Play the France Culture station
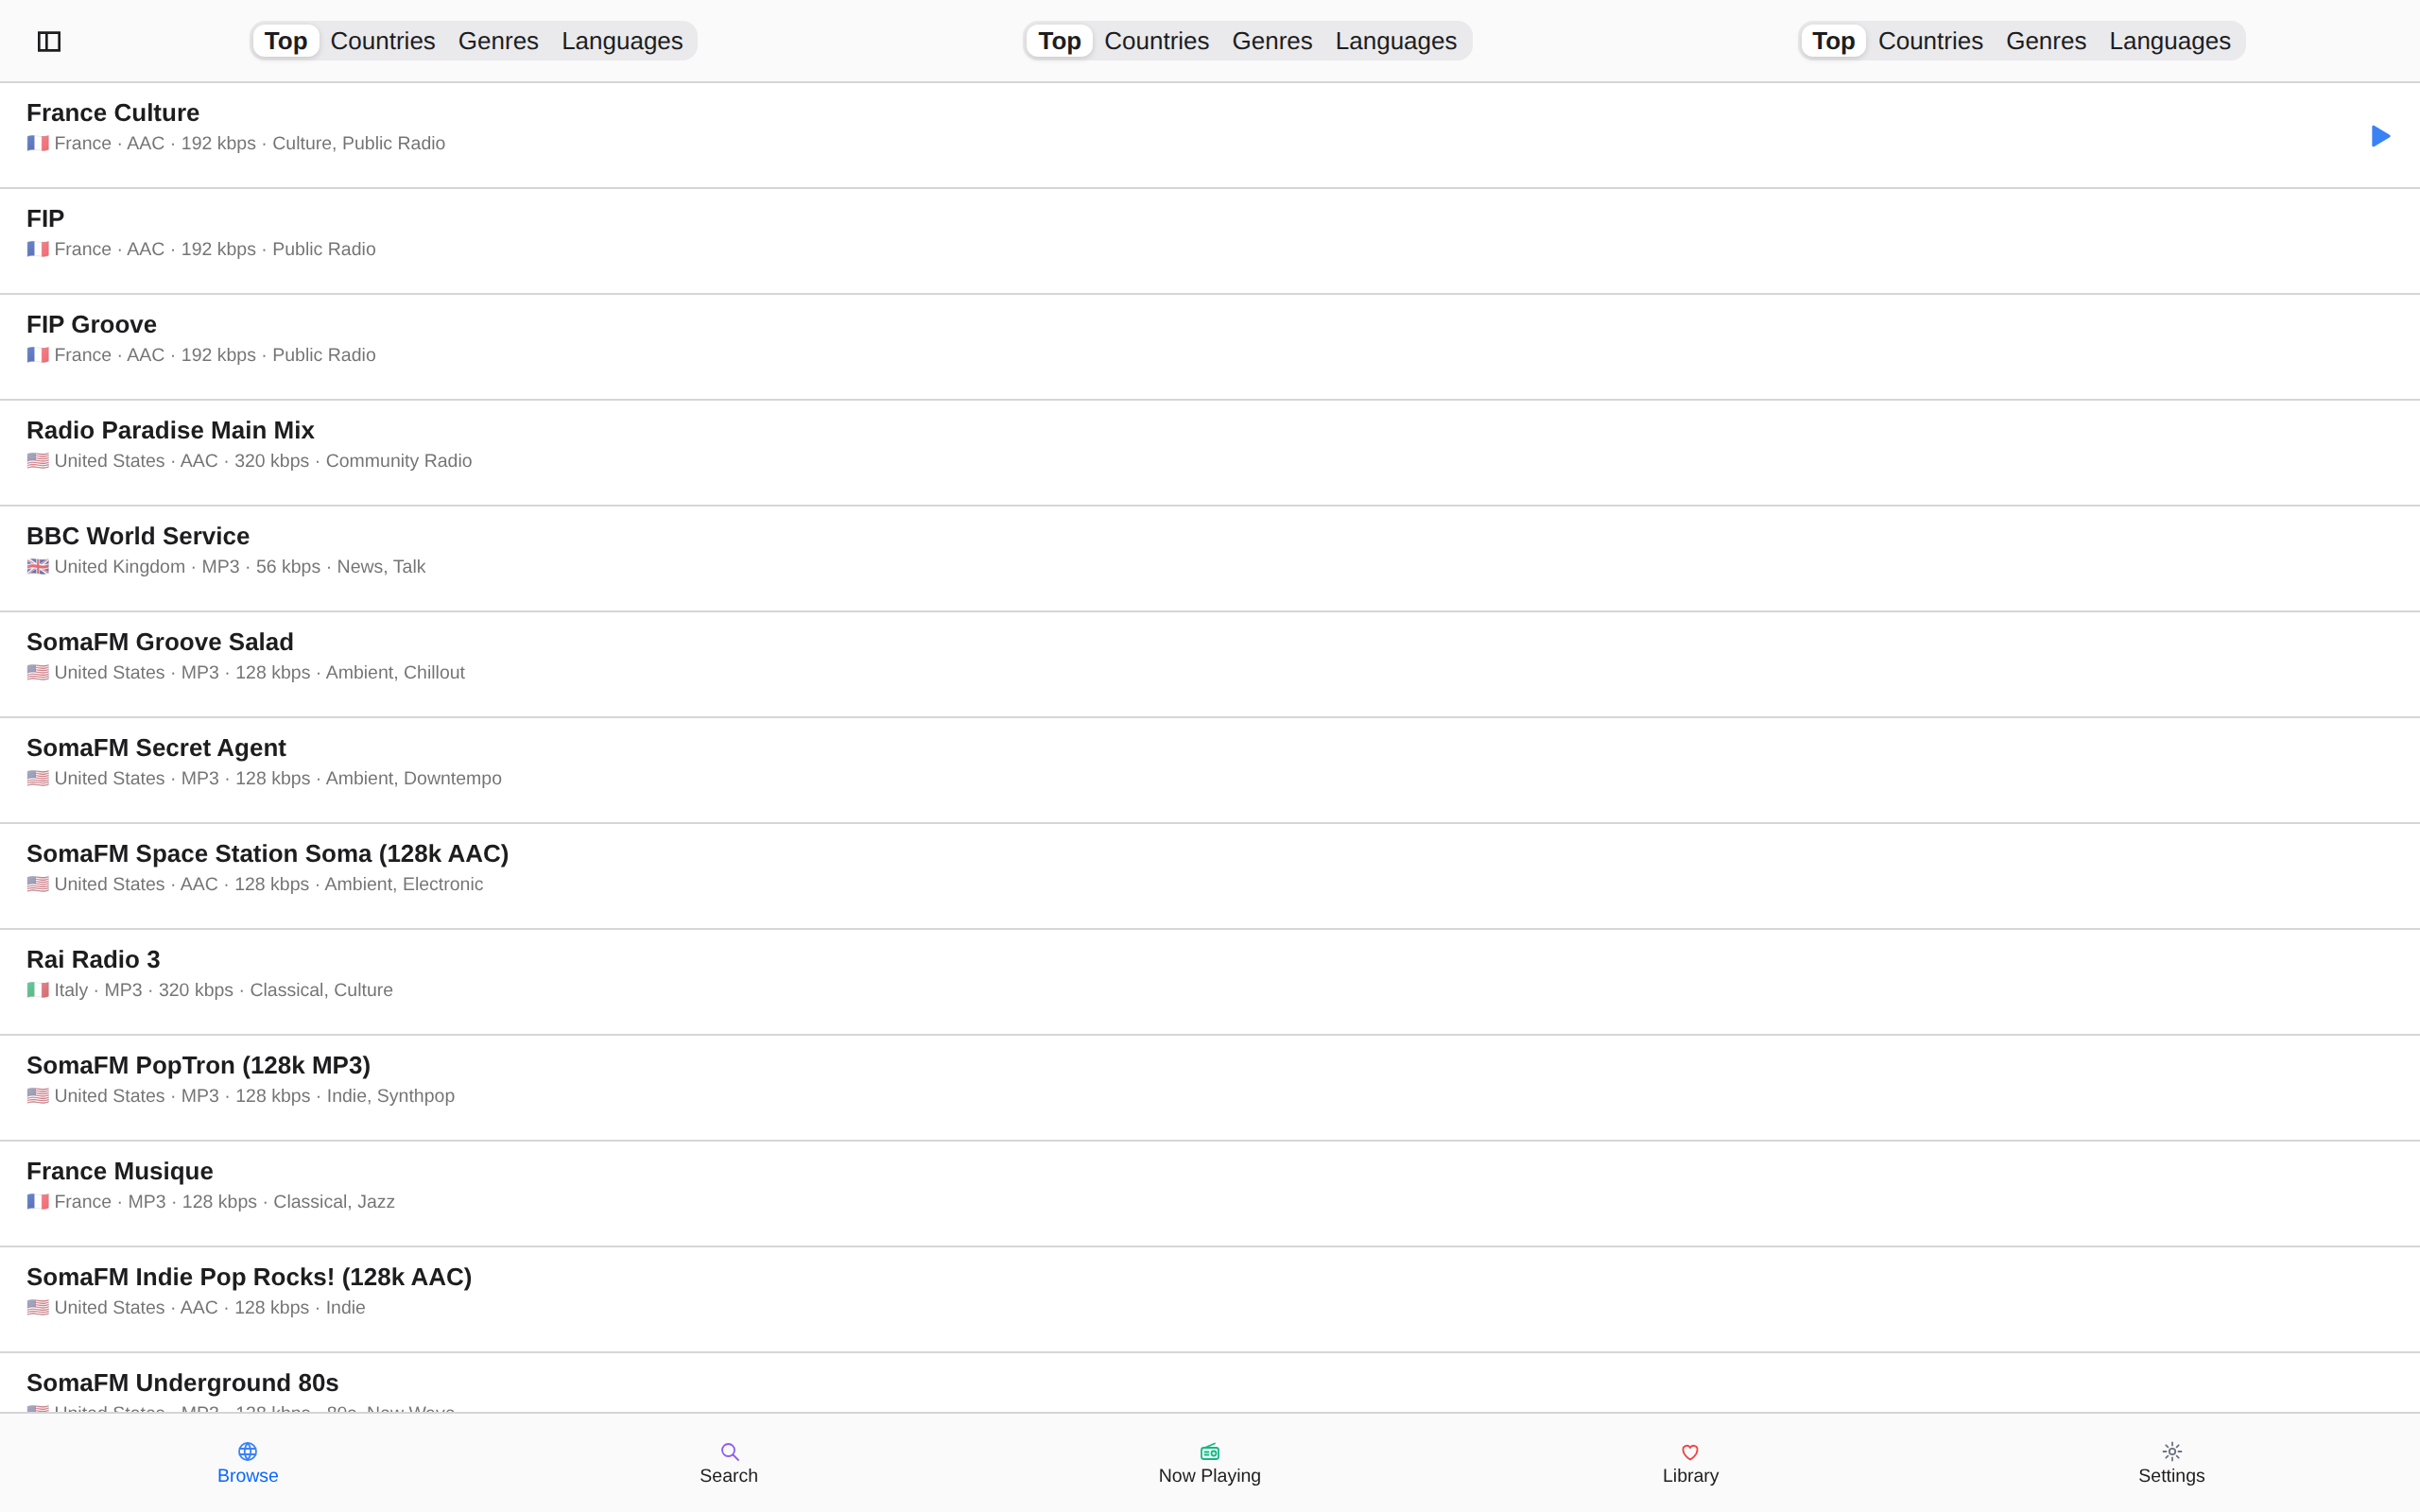Image resolution: width=2420 pixels, height=1512 pixels. pyautogui.click(x=2380, y=136)
